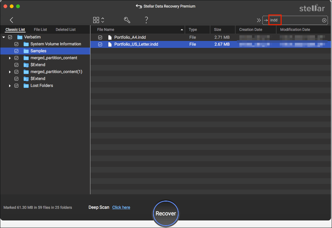Click the Marked 61.30 MB status text

point(38,208)
